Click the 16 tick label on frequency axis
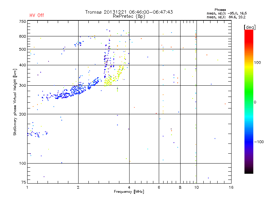Screen dimensions: 272x204 click(231, 187)
